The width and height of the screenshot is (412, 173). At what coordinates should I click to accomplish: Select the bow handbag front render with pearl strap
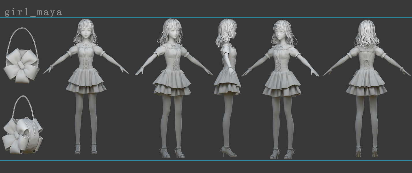coord(22,55)
